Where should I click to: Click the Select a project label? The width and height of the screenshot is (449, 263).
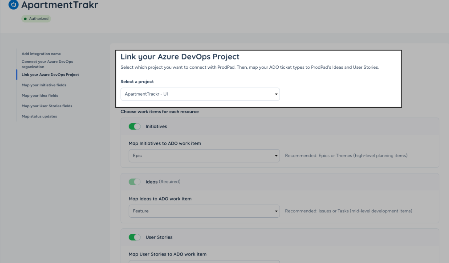coord(137,82)
